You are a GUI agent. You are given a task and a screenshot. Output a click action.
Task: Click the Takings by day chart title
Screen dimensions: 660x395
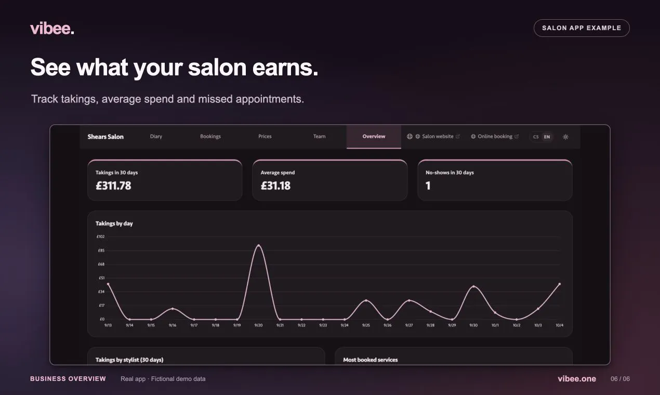tap(114, 223)
